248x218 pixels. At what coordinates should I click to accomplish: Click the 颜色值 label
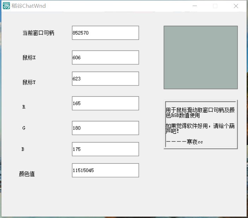(27, 174)
